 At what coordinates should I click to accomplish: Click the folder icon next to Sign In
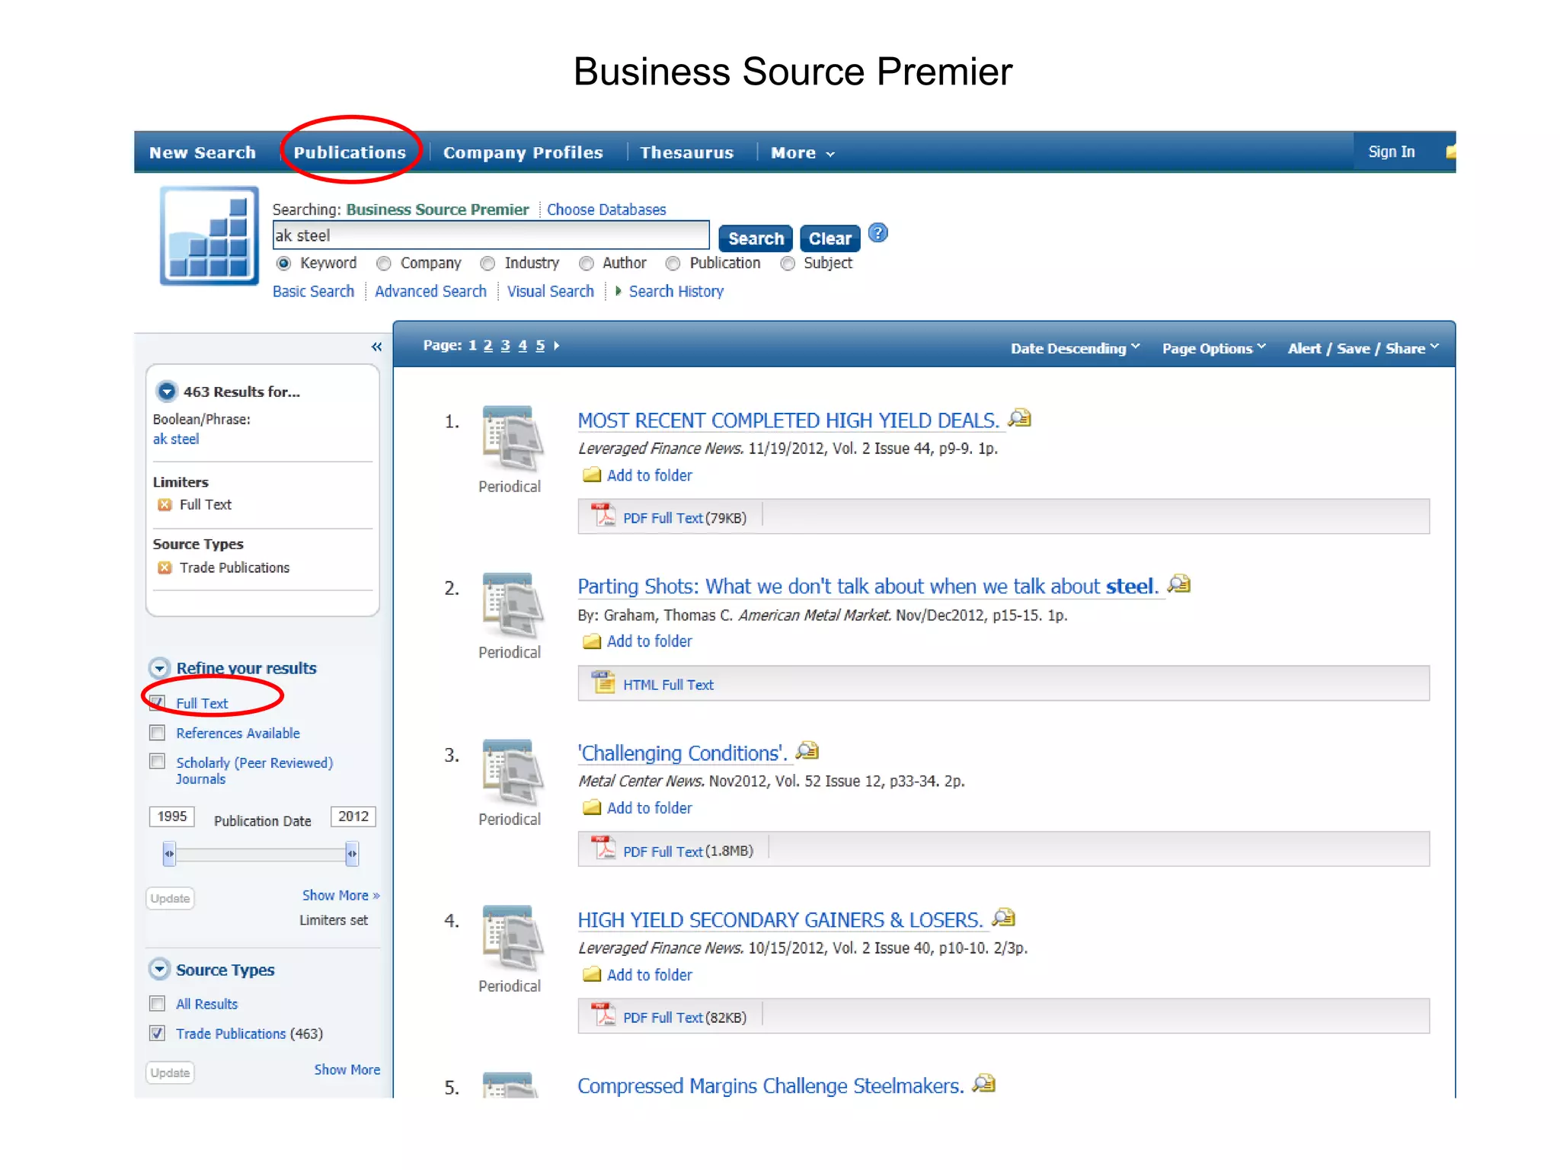[x=1450, y=152]
